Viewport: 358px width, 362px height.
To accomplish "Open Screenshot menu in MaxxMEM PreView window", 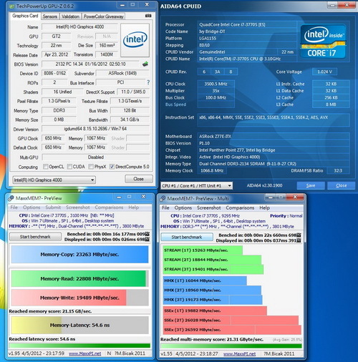I will 78,207.
